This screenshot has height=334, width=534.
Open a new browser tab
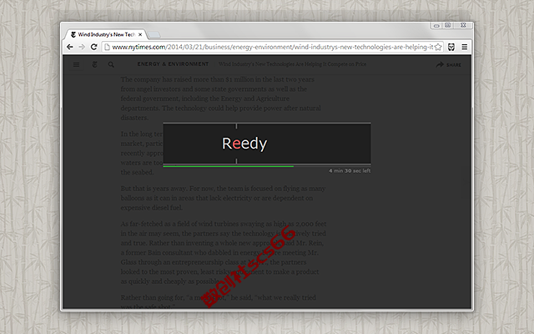pos(154,35)
